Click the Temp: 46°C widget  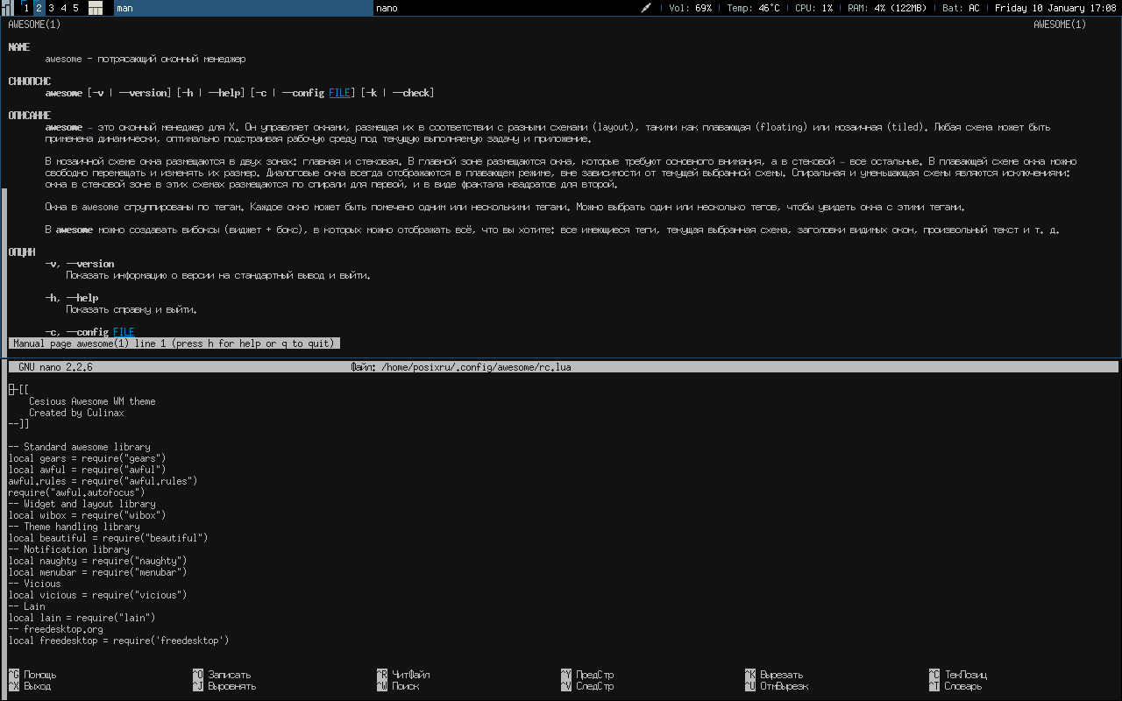click(753, 8)
